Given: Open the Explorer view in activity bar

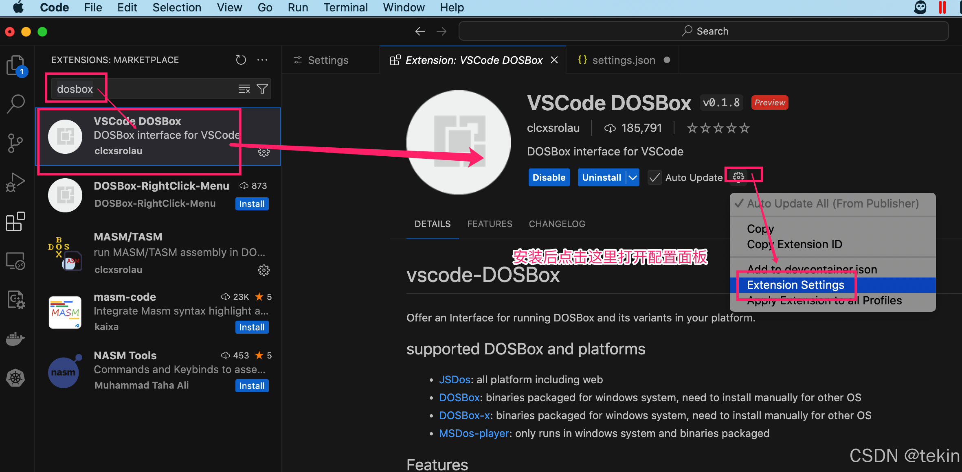Looking at the screenshot, I should (16, 66).
